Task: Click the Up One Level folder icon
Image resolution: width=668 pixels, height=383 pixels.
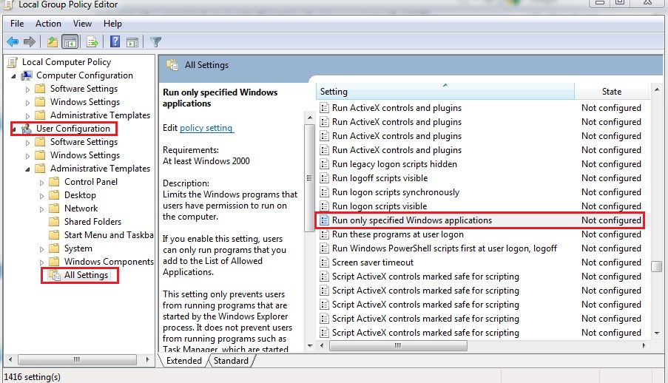Action: point(52,42)
